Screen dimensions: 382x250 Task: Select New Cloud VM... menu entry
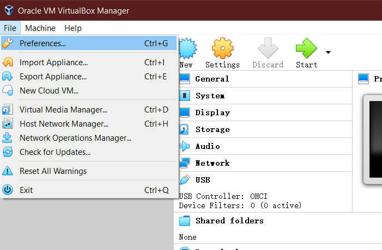89,90
